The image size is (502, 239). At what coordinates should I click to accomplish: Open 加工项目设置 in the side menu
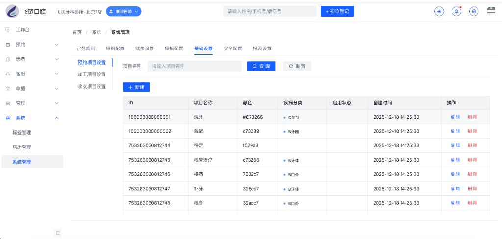coord(92,74)
